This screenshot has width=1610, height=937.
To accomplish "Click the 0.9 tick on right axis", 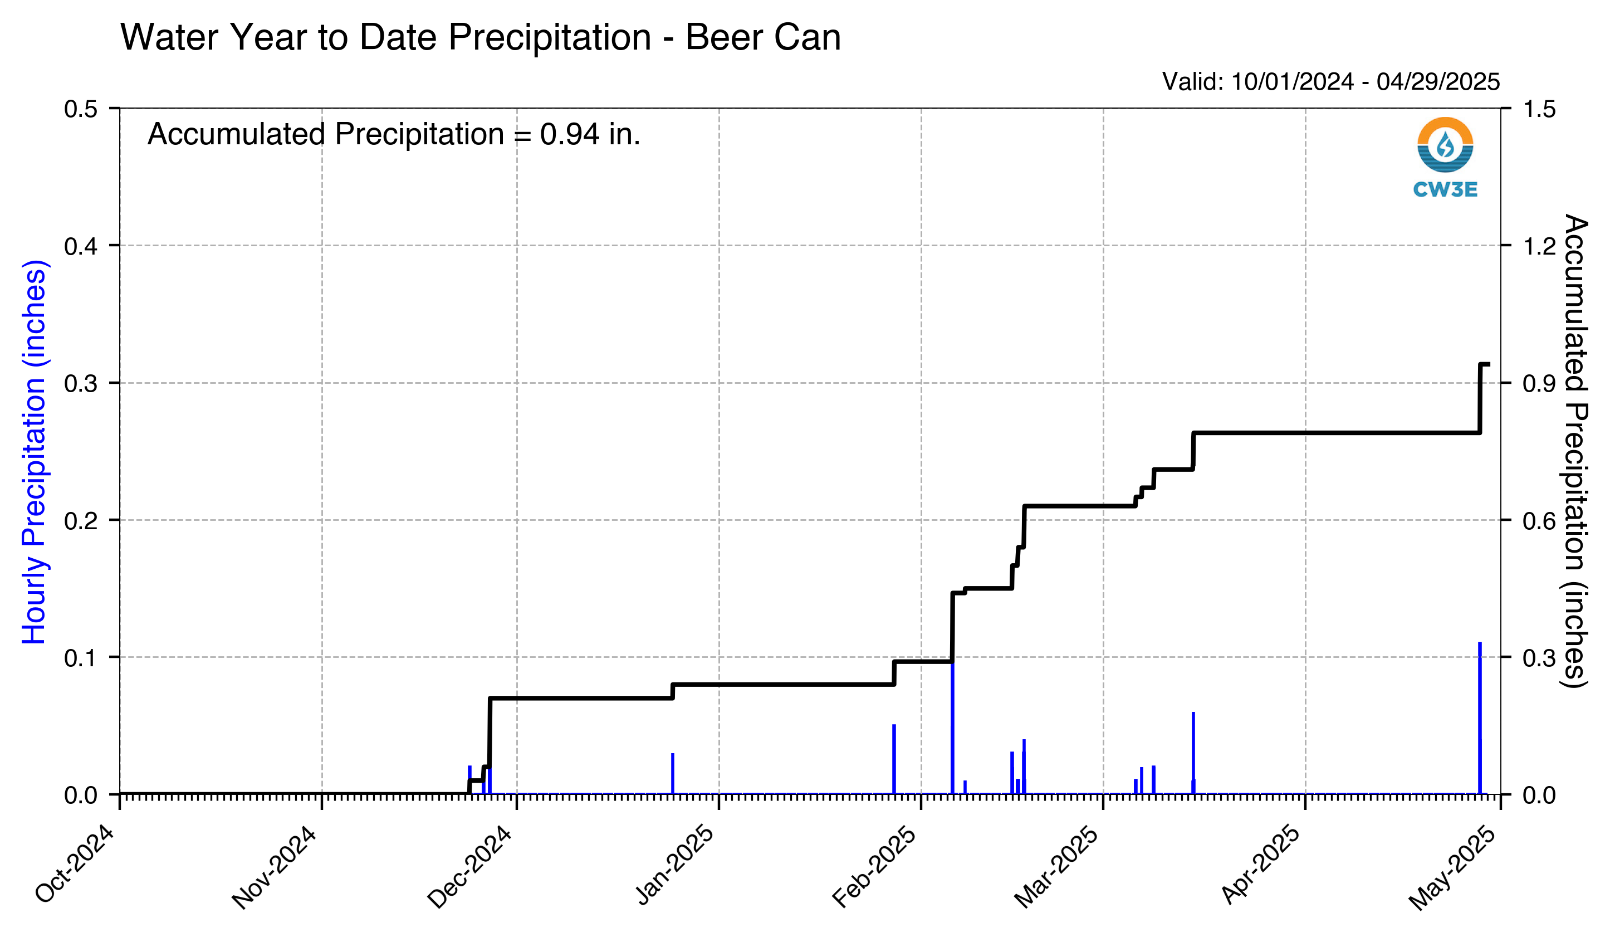I will pyautogui.click(x=1539, y=383).
